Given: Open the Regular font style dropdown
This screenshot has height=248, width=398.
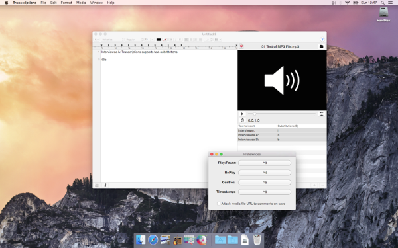Looking at the screenshot, I should click(134, 40).
